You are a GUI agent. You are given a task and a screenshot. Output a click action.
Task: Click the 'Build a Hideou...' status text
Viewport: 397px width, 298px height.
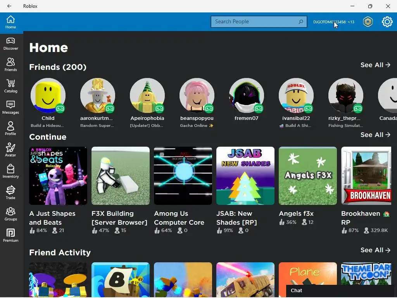coord(47,125)
